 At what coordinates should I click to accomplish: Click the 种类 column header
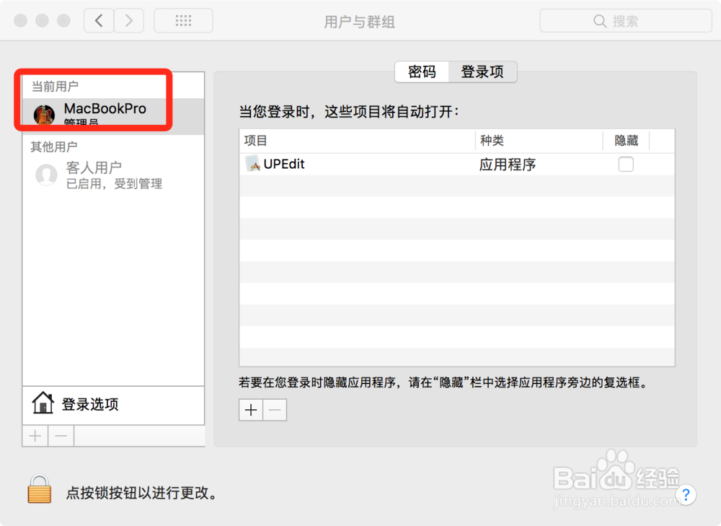coord(539,141)
